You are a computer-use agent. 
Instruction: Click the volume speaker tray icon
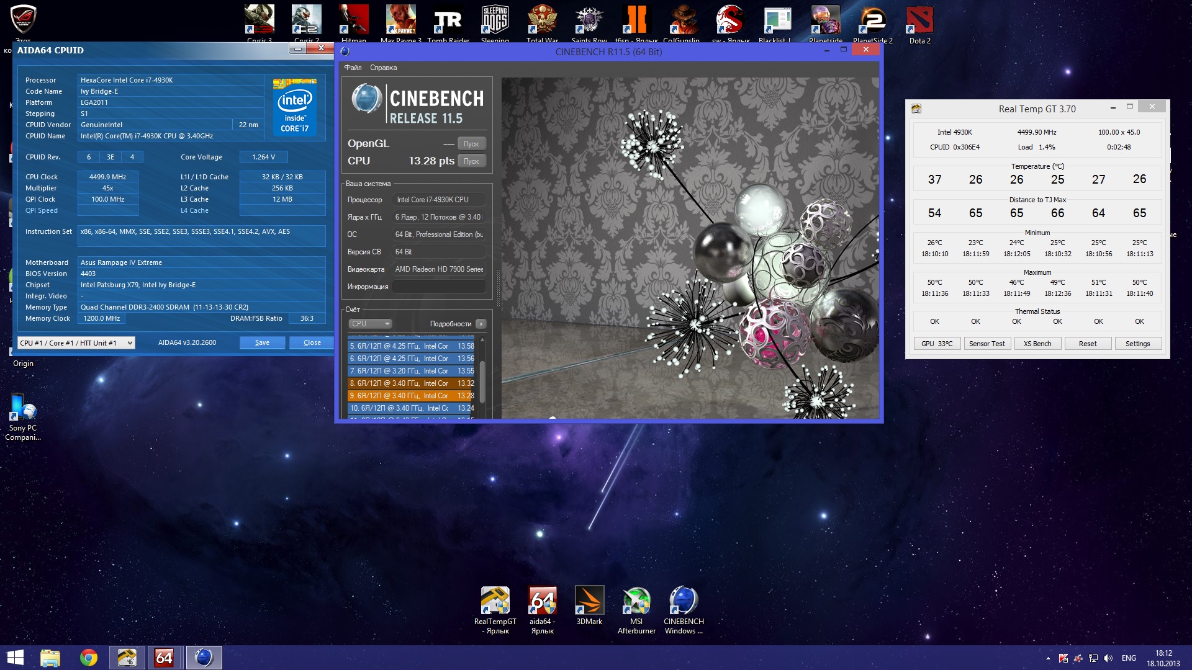(1108, 658)
